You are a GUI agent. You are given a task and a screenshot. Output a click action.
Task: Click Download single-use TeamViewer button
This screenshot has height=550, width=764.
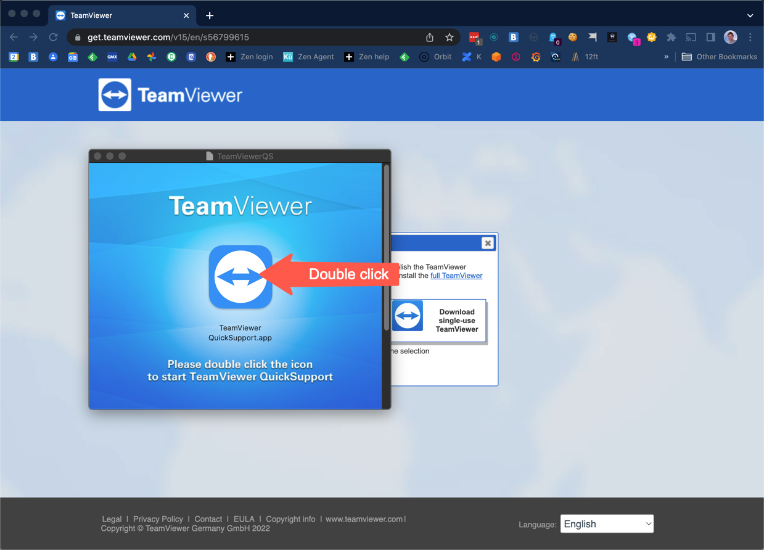439,320
